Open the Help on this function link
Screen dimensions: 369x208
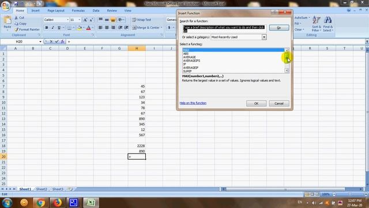tap(193, 103)
